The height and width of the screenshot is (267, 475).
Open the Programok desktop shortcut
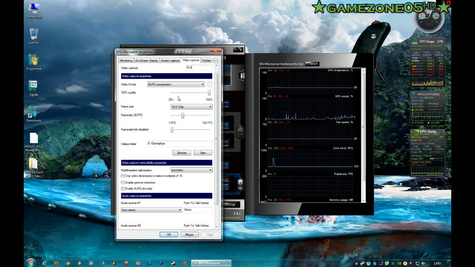[x=34, y=62]
